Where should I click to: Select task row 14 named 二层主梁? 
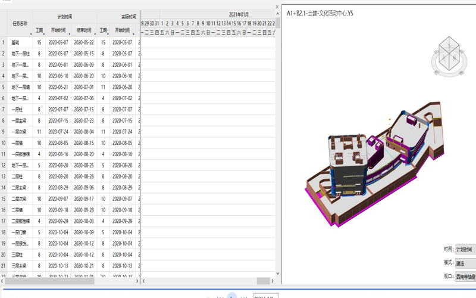coord(19,188)
